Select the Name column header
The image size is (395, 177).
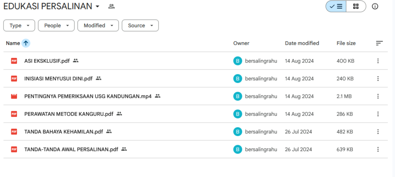(x=13, y=43)
